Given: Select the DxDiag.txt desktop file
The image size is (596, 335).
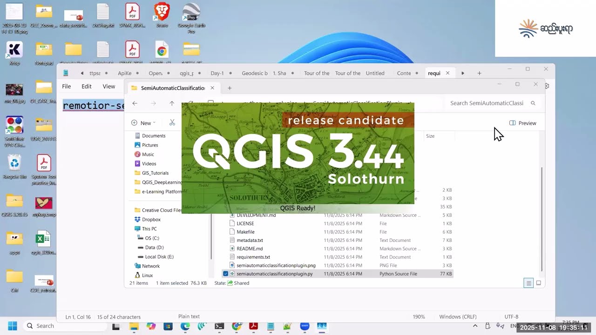Looking at the screenshot, I should pyautogui.click(x=103, y=15).
